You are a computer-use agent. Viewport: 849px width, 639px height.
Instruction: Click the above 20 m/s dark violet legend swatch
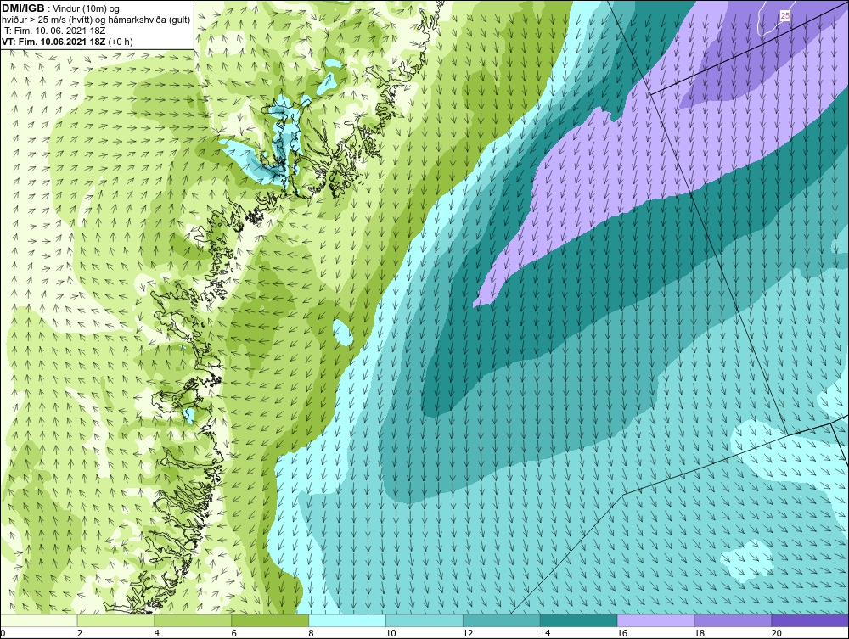pos(810,620)
